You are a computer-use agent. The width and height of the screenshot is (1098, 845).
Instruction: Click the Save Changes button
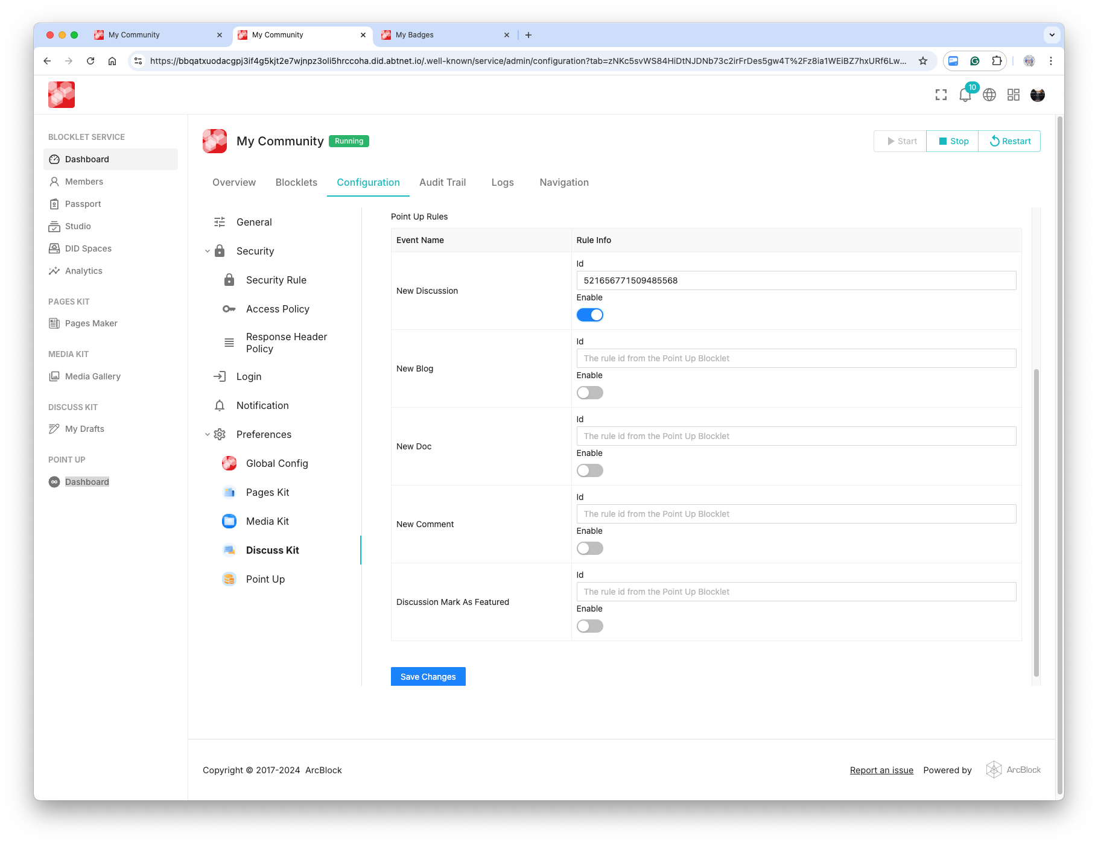428,677
